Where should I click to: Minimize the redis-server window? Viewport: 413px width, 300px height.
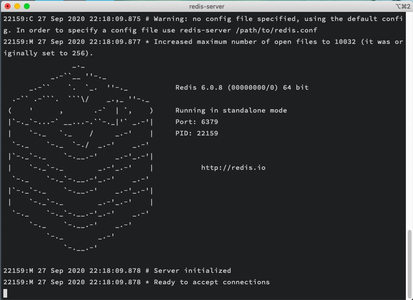pyautogui.click(x=17, y=6)
